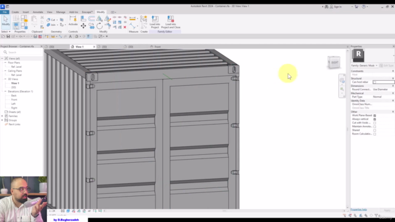Collapse the Views (all) tree node
This screenshot has width=395, height=222.
[x=2, y=59]
